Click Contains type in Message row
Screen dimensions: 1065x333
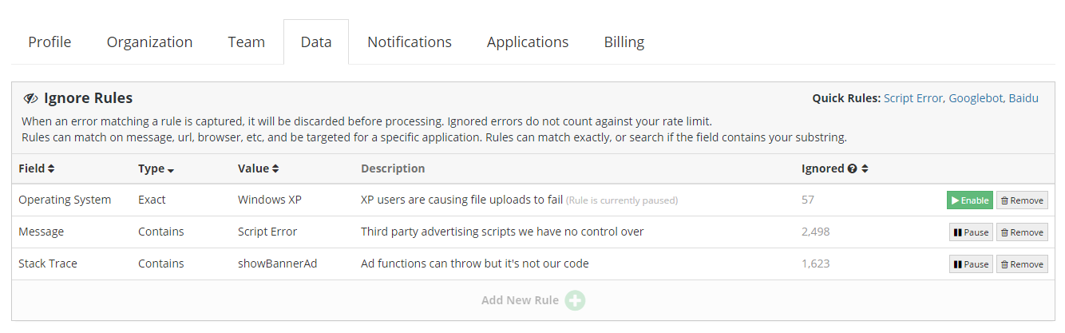point(161,232)
